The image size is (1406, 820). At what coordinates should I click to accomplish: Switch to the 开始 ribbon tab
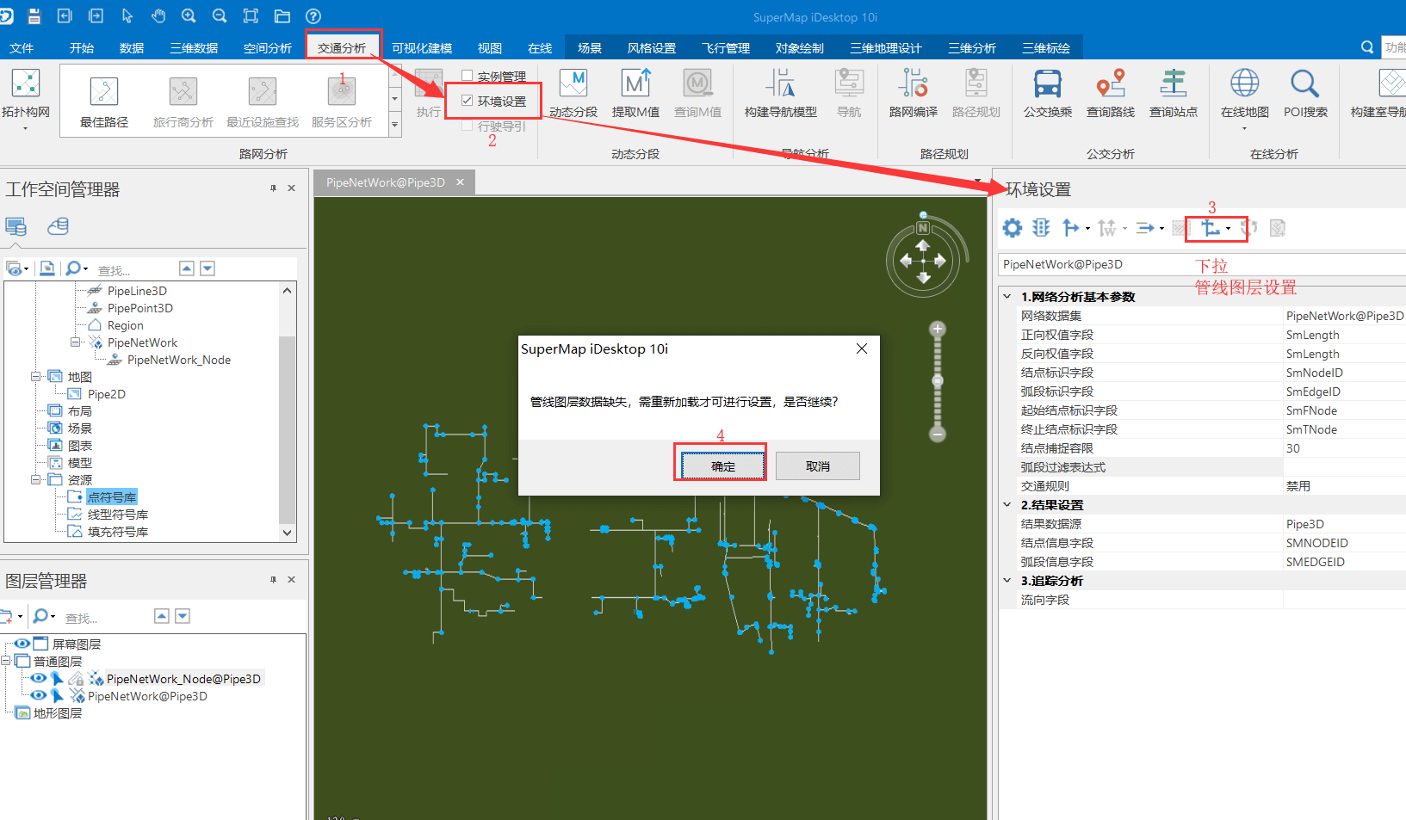point(82,48)
